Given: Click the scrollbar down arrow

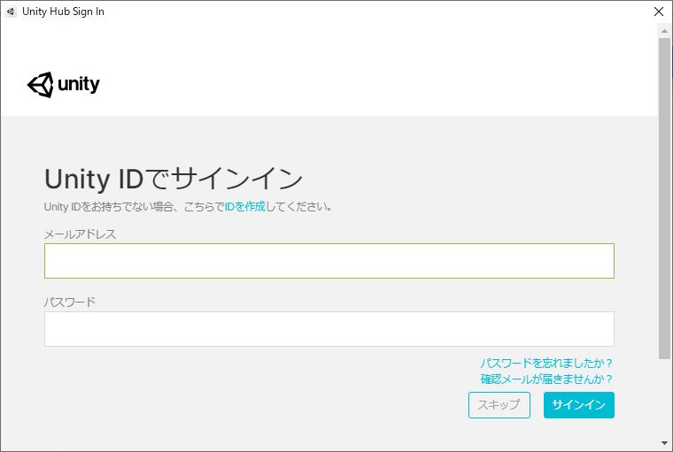Looking at the screenshot, I should click(664, 443).
